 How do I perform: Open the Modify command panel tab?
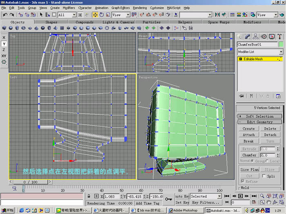[x=248, y=37]
